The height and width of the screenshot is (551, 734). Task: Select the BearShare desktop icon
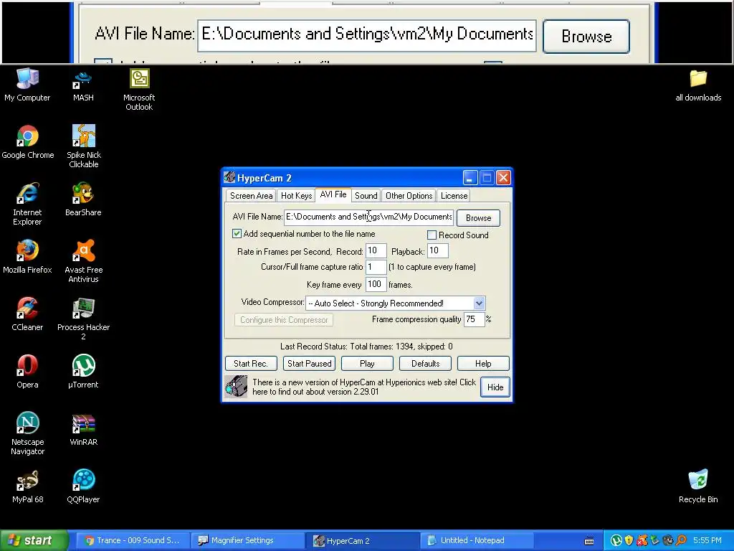coord(83,199)
